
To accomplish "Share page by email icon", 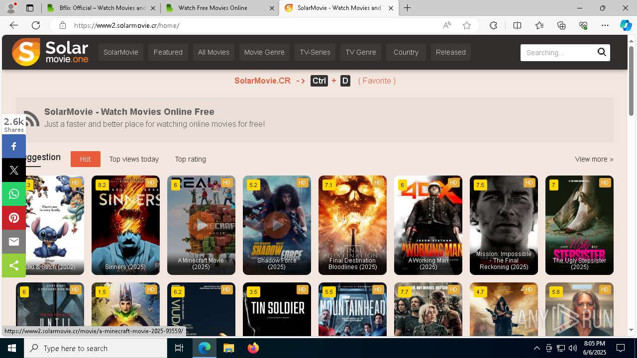I will (x=14, y=242).
